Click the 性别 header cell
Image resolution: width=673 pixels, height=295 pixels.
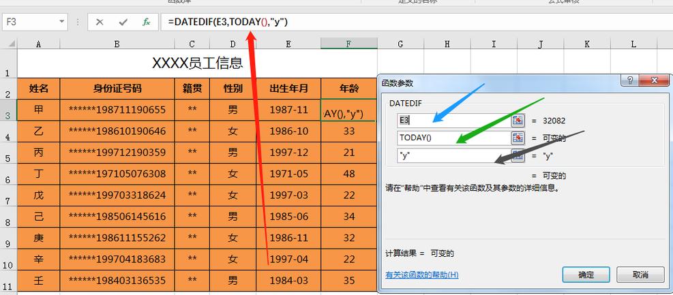pyautogui.click(x=233, y=89)
